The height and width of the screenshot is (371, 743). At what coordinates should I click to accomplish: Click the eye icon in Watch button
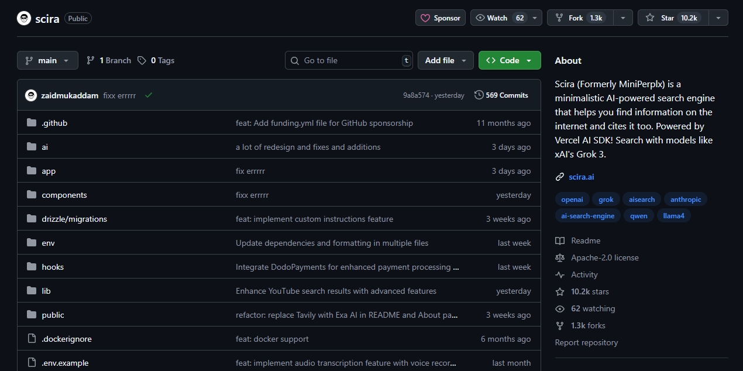tap(480, 18)
